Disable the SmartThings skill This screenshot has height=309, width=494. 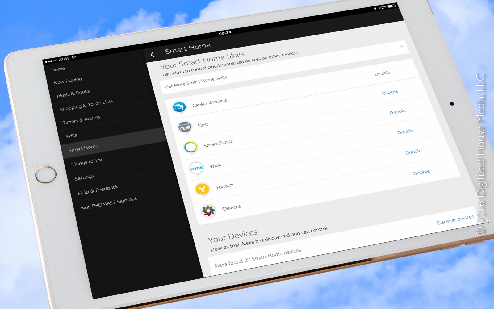[398, 111]
